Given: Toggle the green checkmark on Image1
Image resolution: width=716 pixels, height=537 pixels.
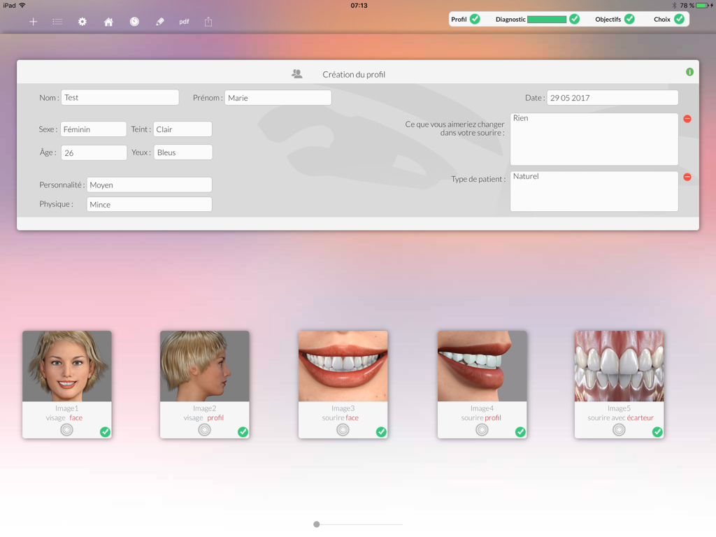Looking at the screenshot, I should [x=105, y=432].
